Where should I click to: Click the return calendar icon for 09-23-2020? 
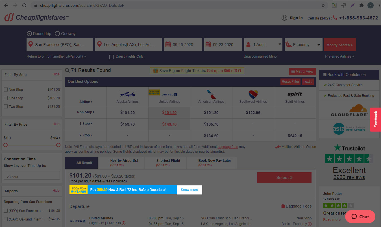coord(208,45)
